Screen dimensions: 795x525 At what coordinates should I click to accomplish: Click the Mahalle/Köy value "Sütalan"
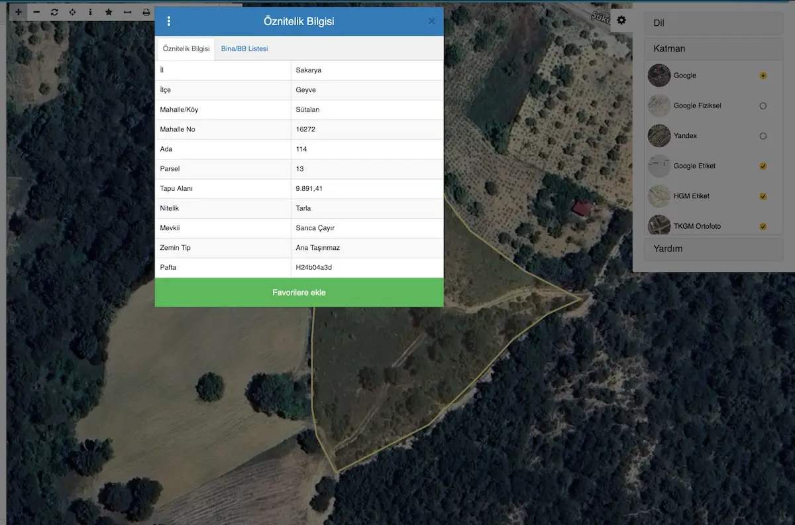pos(308,109)
